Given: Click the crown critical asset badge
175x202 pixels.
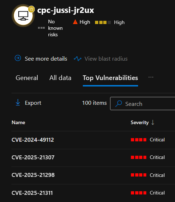Looking at the screenshot, I should pos(31,9).
